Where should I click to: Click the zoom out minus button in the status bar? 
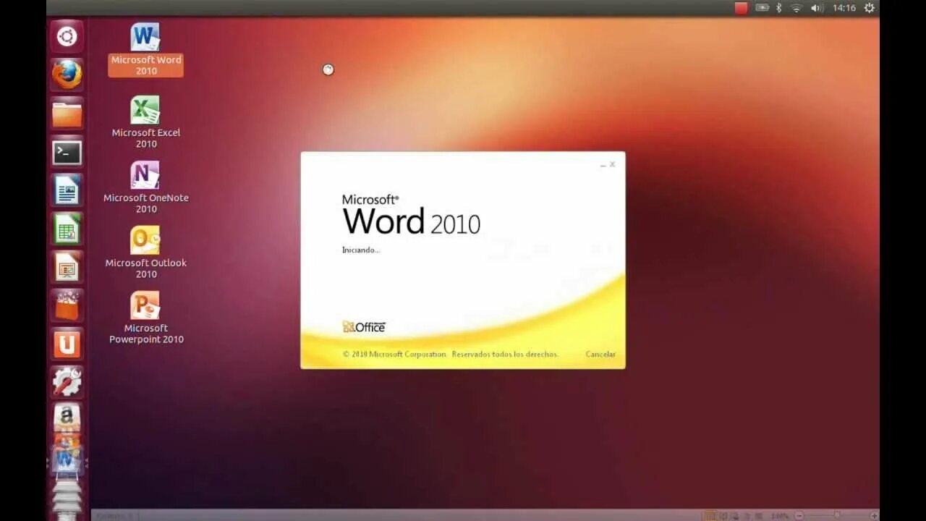(799, 515)
